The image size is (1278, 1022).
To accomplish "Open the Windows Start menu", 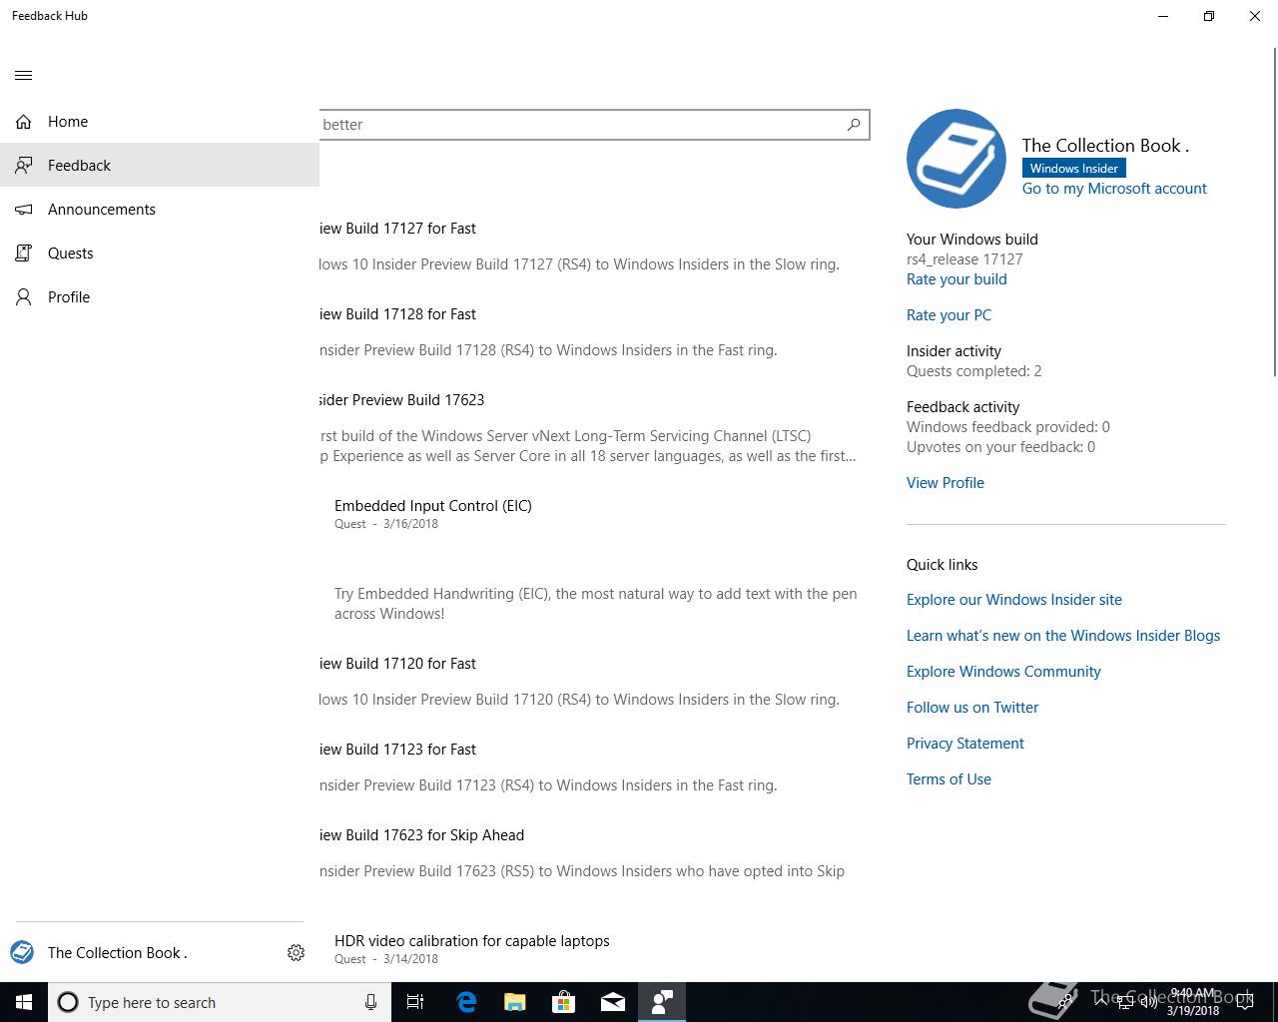I will [24, 1002].
